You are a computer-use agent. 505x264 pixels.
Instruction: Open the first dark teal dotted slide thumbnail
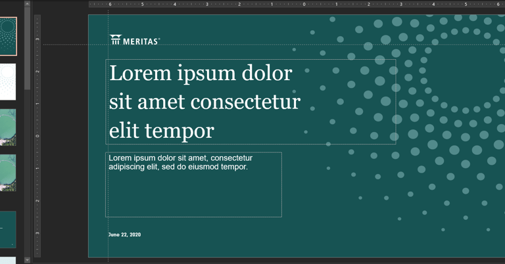coord(8,36)
